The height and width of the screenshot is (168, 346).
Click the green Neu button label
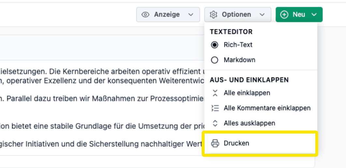(x=299, y=15)
